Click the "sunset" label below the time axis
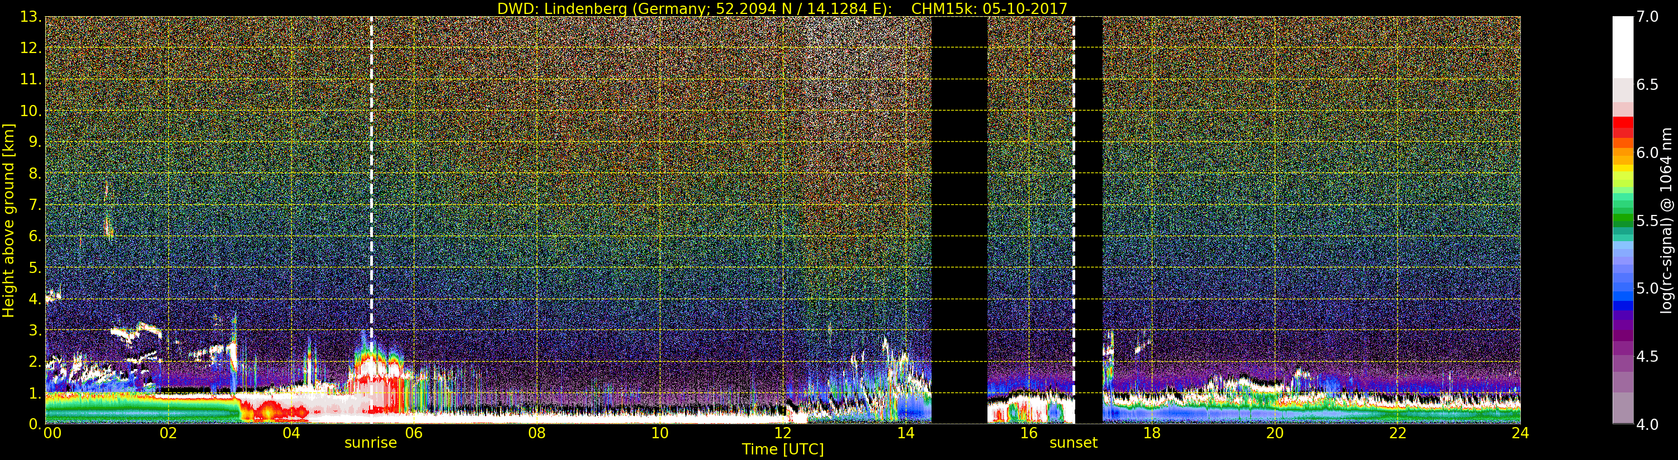The width and height of the screenshot is (1678, 460). (1073, 443)
